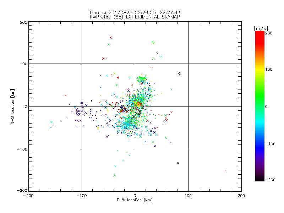The width and height of the screenshot is (284, 213).
Task: Click the lowest green X marker near N-S -165 km
Action: [x=114, y=176]
